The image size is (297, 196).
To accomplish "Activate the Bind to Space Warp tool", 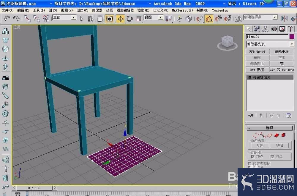I will click(x=46, y=19).
